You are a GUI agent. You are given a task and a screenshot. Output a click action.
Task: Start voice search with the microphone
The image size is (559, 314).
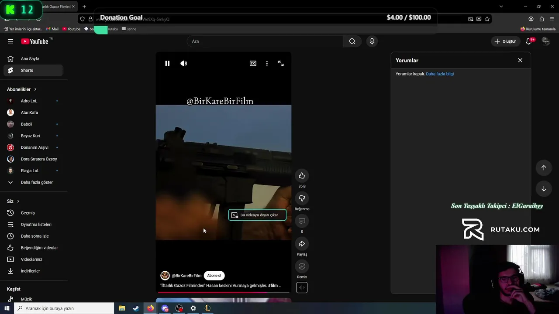372,41
